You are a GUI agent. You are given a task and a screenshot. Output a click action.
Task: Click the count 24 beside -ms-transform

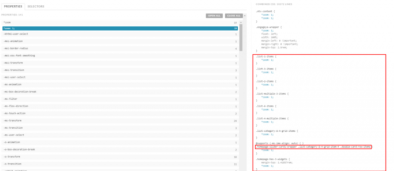click(235, 121)
